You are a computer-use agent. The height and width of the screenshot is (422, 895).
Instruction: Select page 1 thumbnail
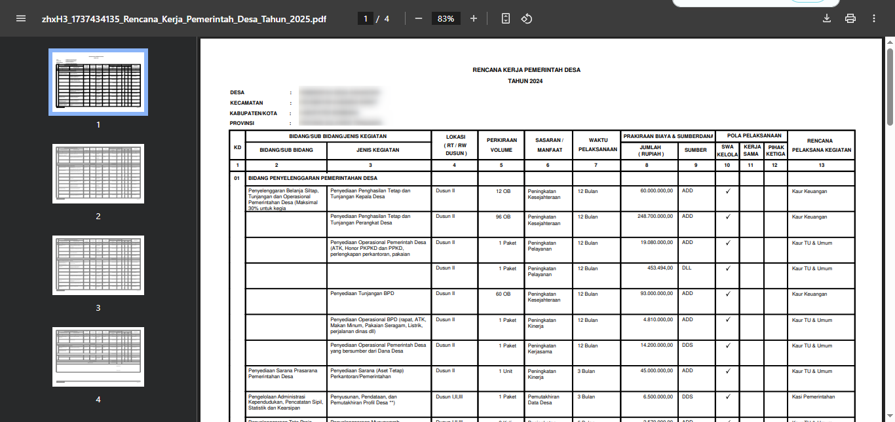point(98,82)
